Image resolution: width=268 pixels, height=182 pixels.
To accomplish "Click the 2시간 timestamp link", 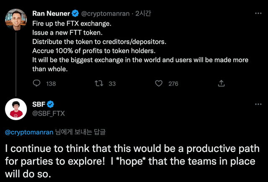I will coord(143,13).
